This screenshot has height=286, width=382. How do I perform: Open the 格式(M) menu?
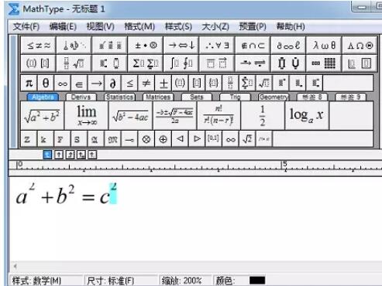coord(139,26)
